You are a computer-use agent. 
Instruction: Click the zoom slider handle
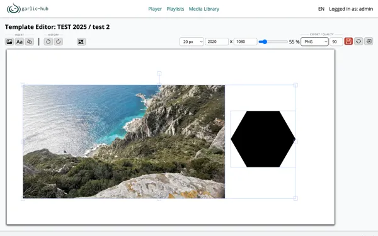[x=265, y=42]
